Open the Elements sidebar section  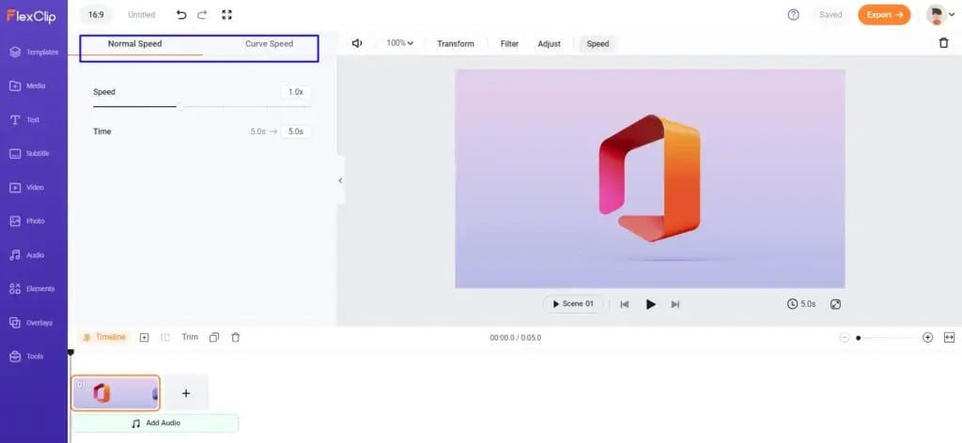click(x=34, y=289)
